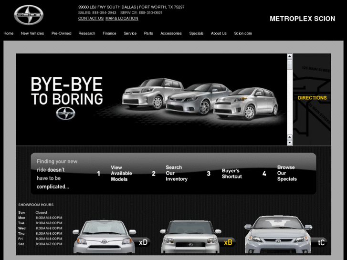Viewport: 347px width, 260px height.
Task: Click the bottom-most scrollbar down arrow in banner
Action: click(x=290, y=143)
